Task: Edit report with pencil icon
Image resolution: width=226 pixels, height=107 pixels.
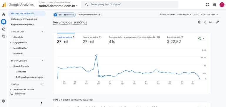Action: [217, 22]
